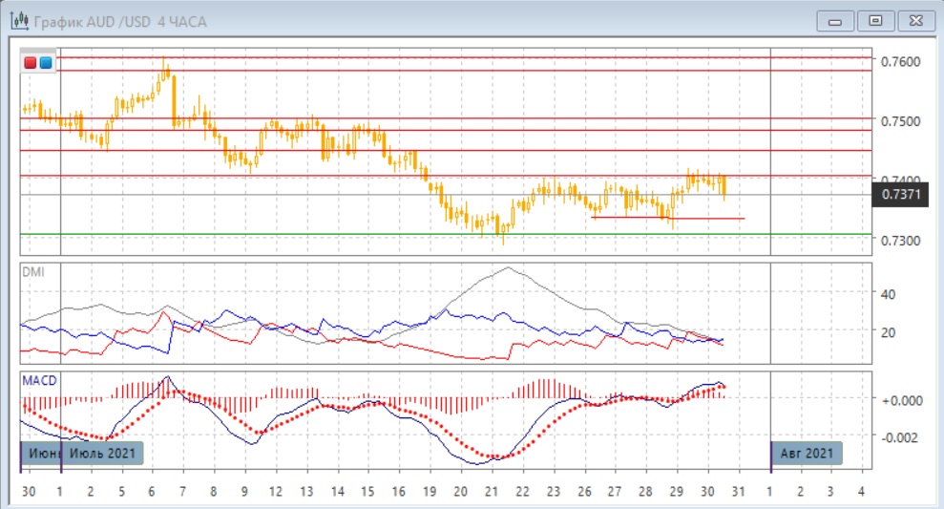Click the 40 level on DMI scale
The image size is (944, 509).
(x=887, y=294)
